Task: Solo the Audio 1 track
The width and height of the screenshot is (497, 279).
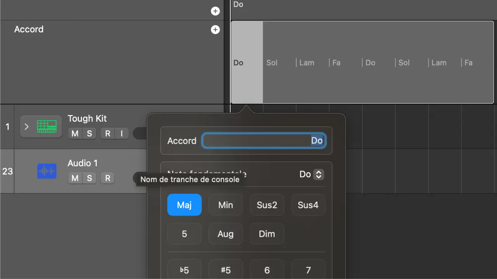Action: (x=89, y=178)
